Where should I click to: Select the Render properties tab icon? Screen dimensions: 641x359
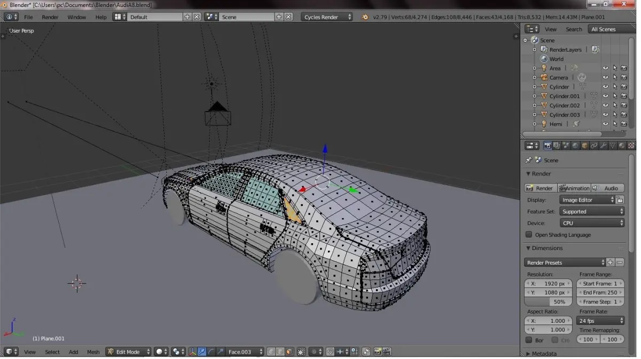point(548,146)
